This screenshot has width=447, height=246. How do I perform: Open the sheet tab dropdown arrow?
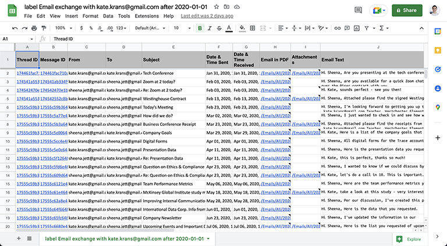tap(208, 239)
